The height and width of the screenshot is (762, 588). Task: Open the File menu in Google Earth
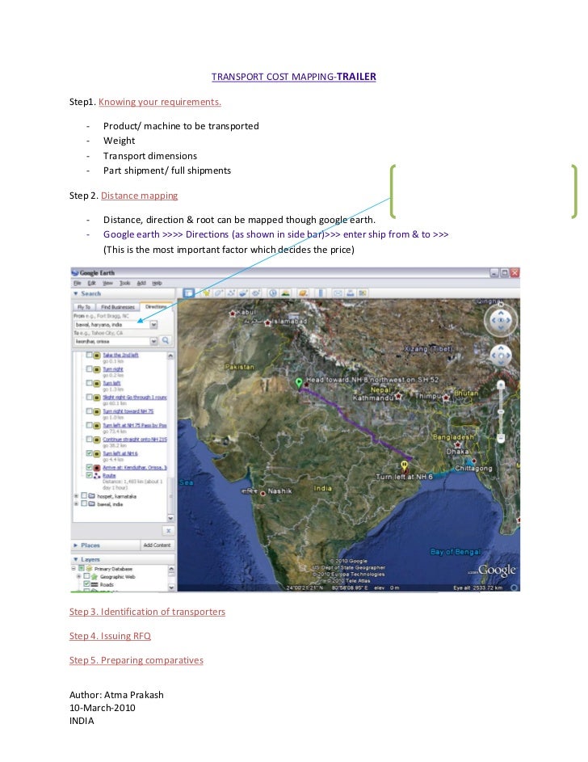point(78,283)
